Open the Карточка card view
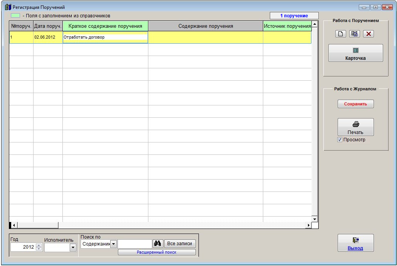The image size is (397, 266). [355, 53]
